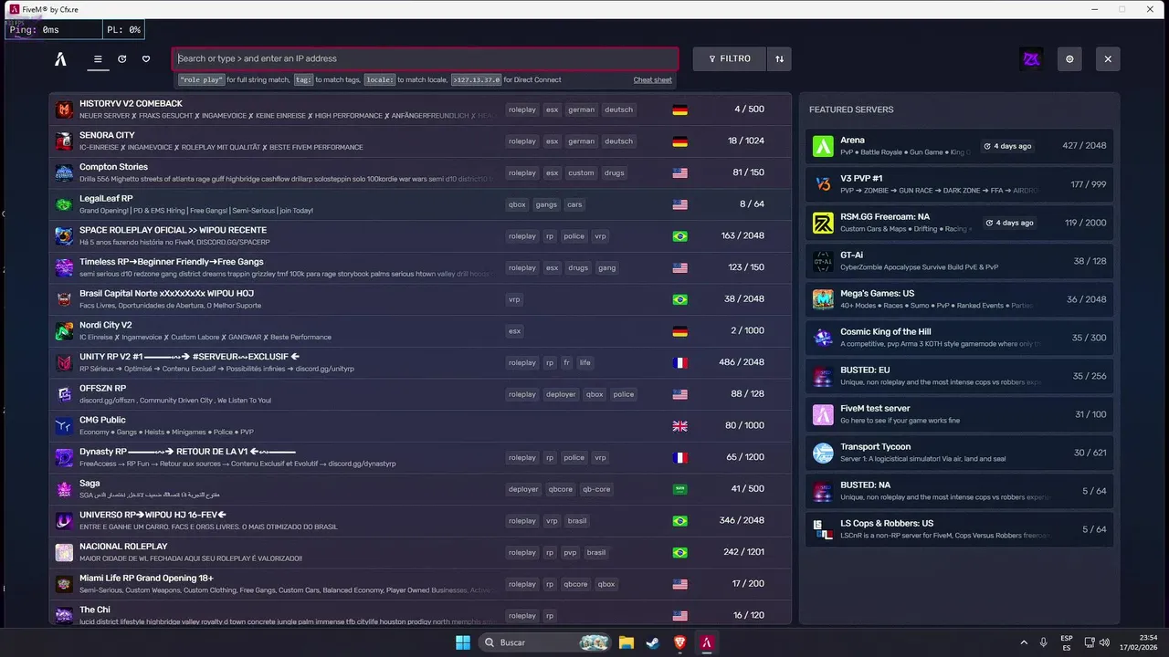The width and height of the screenshot is (1169, 657).
Task: Click the SENORA CITY server icon
Action: coord(64,141)
